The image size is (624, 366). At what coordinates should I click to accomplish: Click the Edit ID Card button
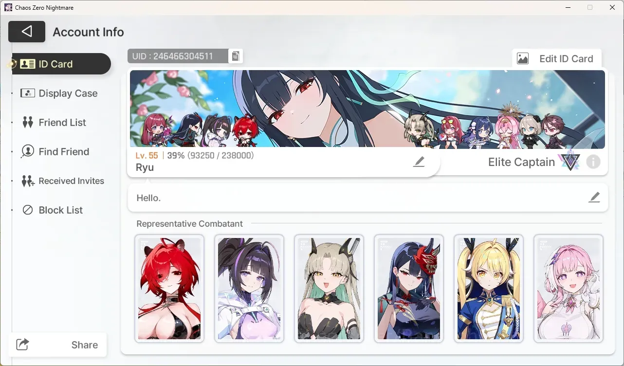(x=557, y=58)
